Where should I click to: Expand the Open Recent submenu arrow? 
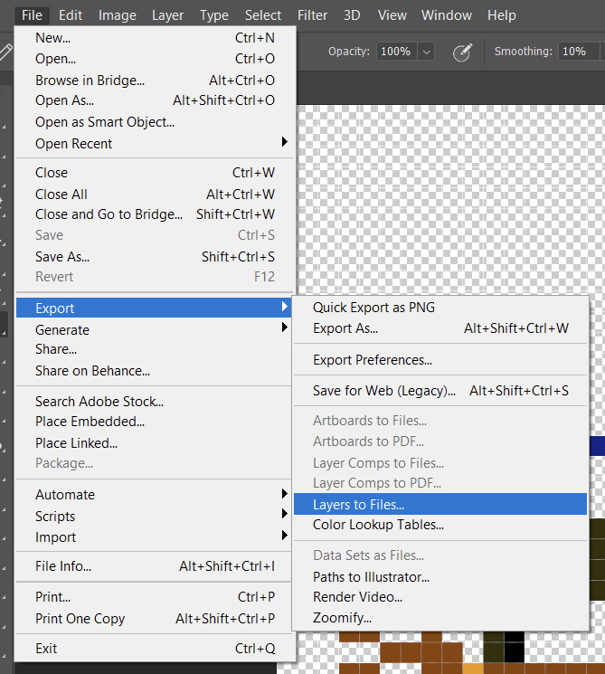(284, 142)
